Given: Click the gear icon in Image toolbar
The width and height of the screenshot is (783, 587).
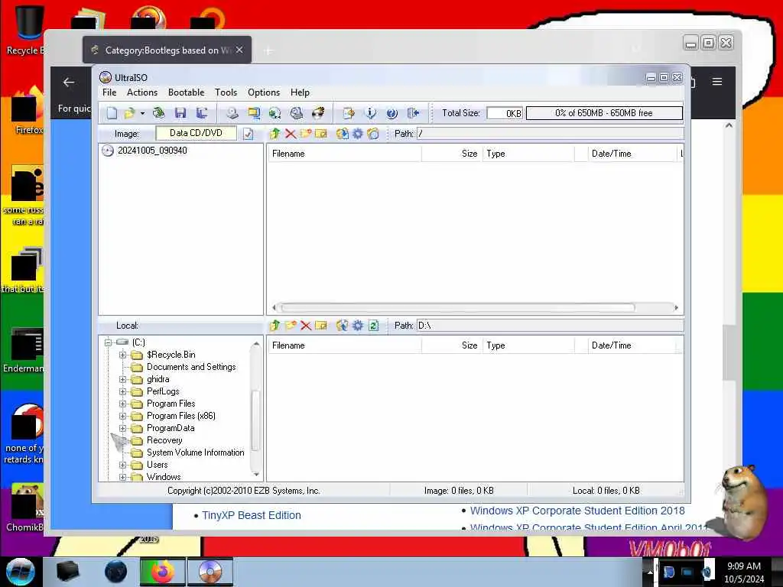Looking at the screenshot, I should [358, 134].
